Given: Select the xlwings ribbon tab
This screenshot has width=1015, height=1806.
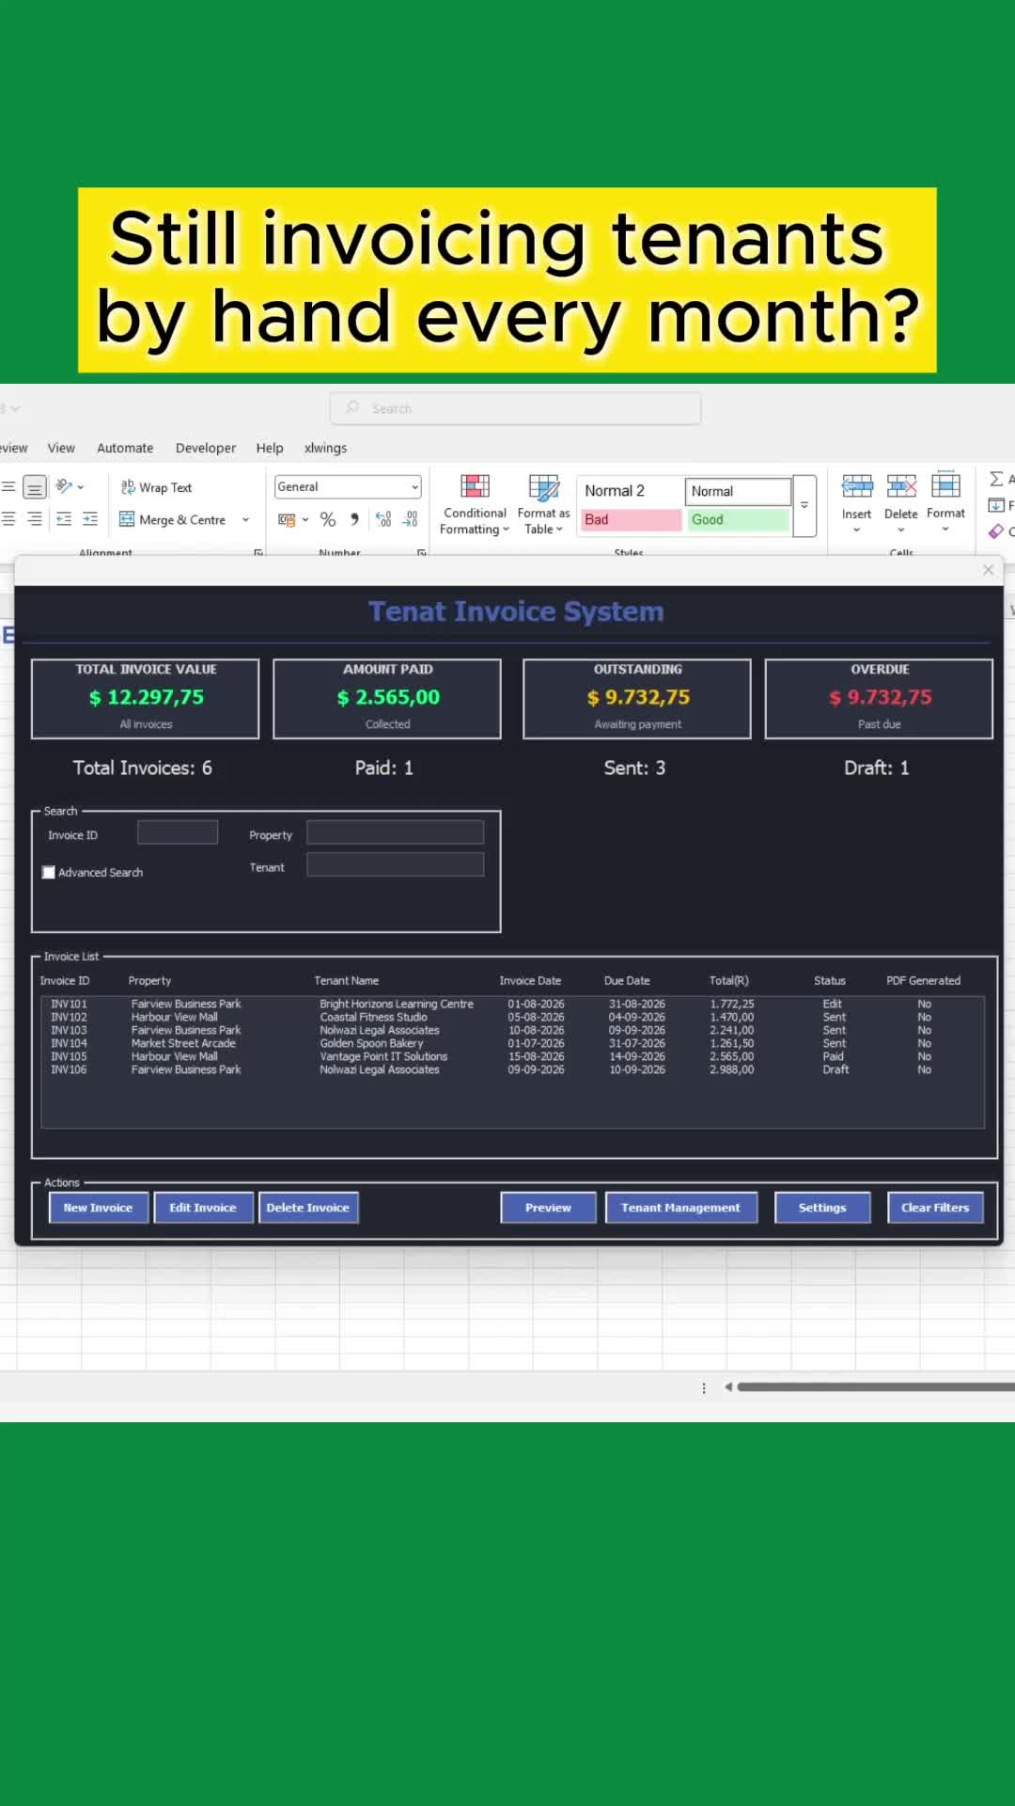Looking at the screenshot, I should click(326, 448).
